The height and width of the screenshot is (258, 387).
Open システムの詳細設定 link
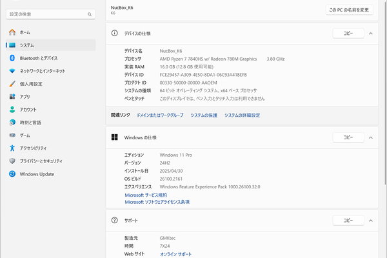(242, 115)
